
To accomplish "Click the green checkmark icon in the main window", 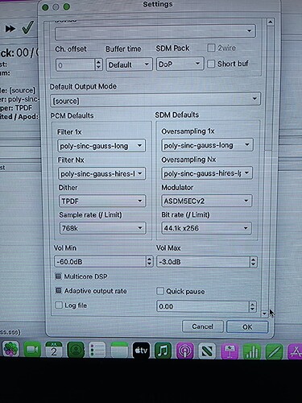I will click(x=27, y=27).
